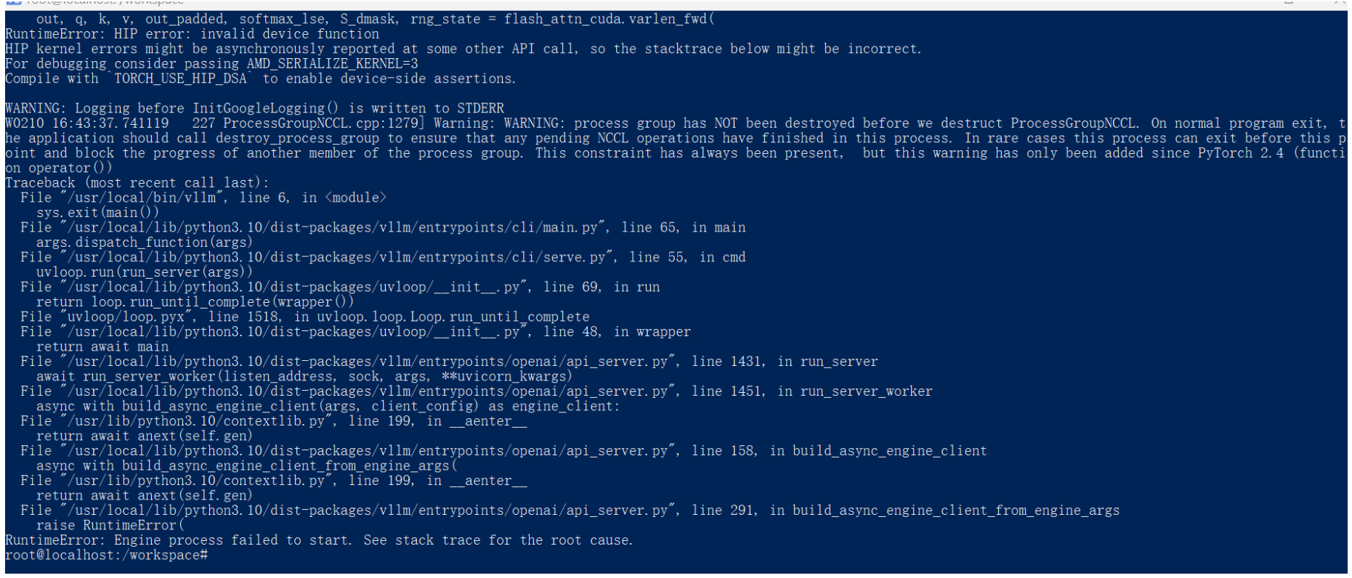This screenshot has width=1352, height=578.
Task: Click the api_server.py line 291 entry
Action: (570, 510)
